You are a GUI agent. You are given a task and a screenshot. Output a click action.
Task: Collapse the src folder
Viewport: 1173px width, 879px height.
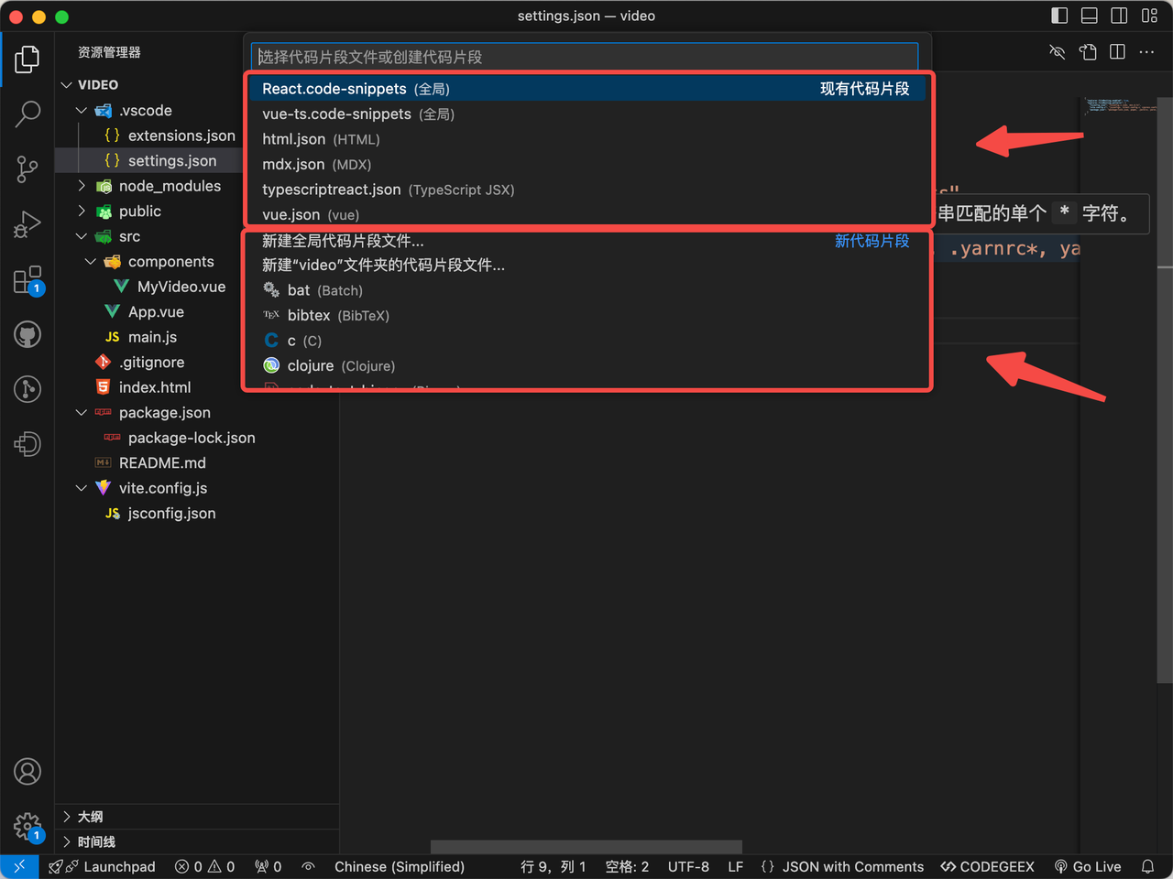[x=82, y=236]
